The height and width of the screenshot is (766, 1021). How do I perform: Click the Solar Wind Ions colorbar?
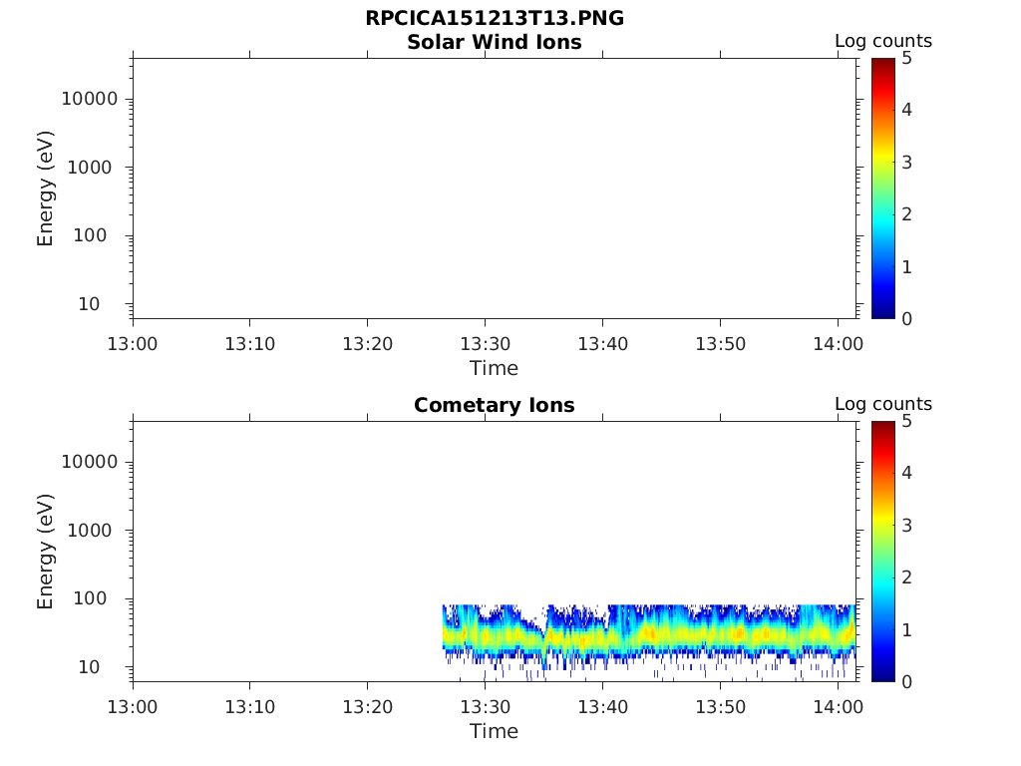coord(883,189)
